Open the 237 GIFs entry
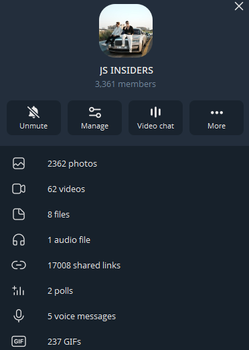 (124, 339)
